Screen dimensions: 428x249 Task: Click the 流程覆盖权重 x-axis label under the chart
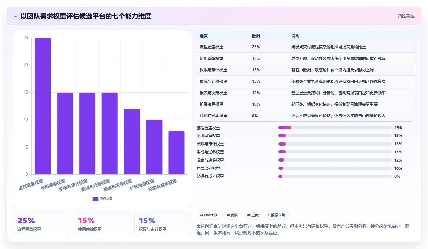tap(31, 185)
